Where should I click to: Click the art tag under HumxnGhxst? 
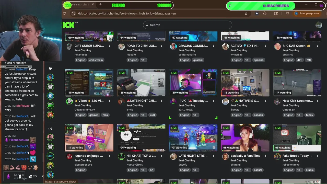pyautogui.click(x=152, y=170)
